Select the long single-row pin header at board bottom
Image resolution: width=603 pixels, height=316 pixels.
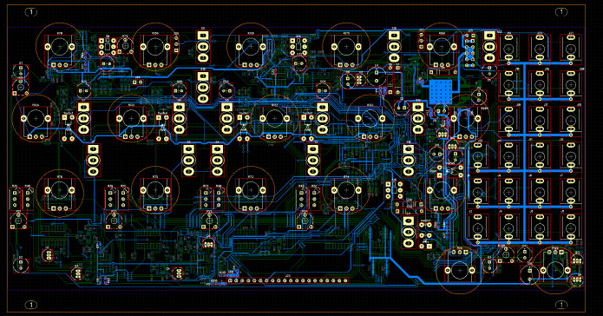[288, 280]
